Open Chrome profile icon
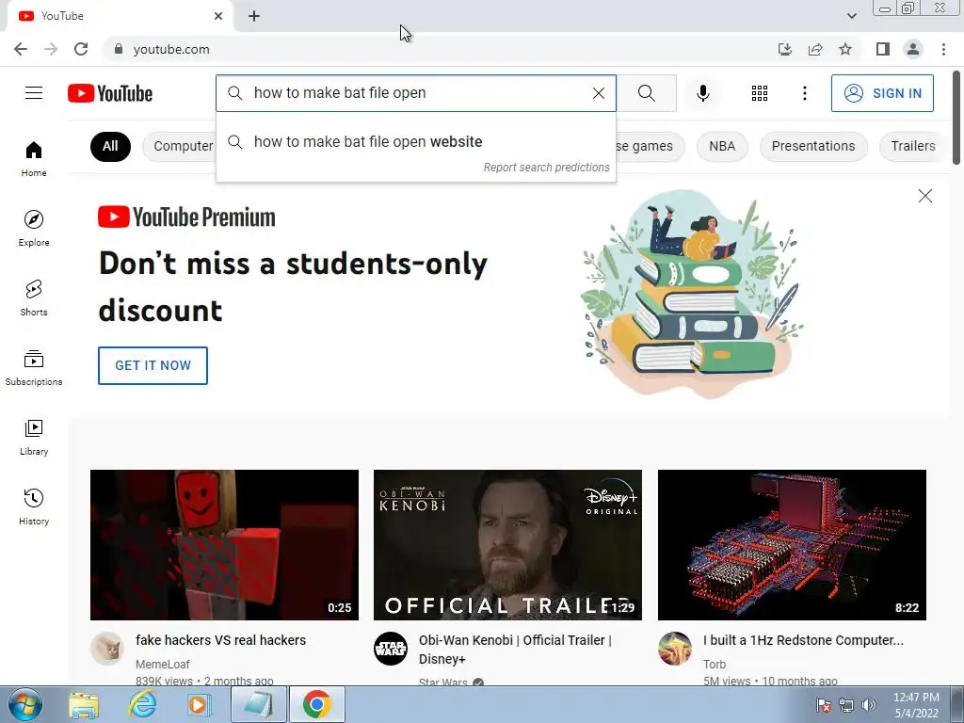964x723 pixels. pyautogui.click(x=913, y=49)
